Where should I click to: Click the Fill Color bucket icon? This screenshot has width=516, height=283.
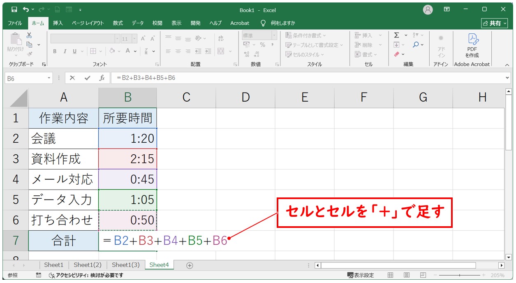point(112,51)
